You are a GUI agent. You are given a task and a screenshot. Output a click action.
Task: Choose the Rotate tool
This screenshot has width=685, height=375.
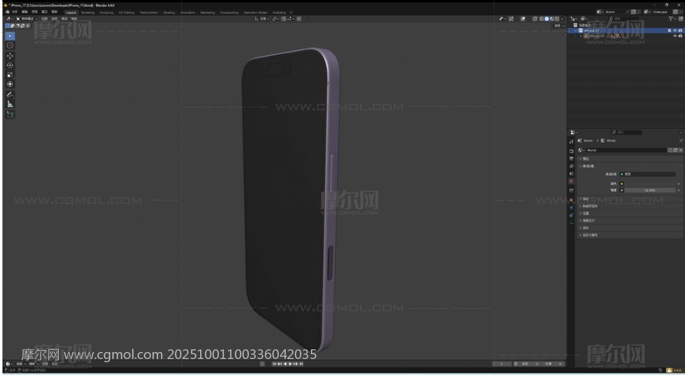pos(10,65)
